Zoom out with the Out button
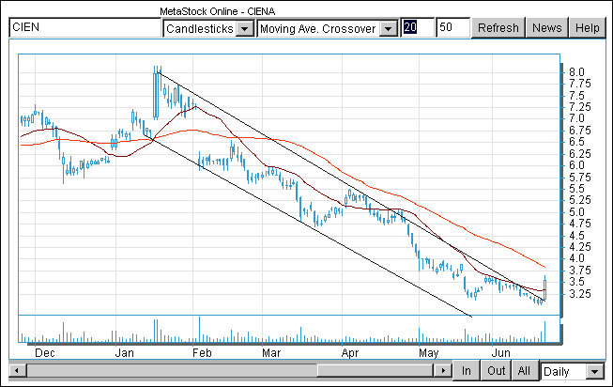613x387 pixels. (x=496, y=371)
